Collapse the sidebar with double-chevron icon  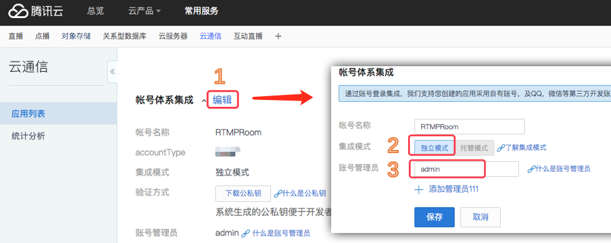pos(112,72)
